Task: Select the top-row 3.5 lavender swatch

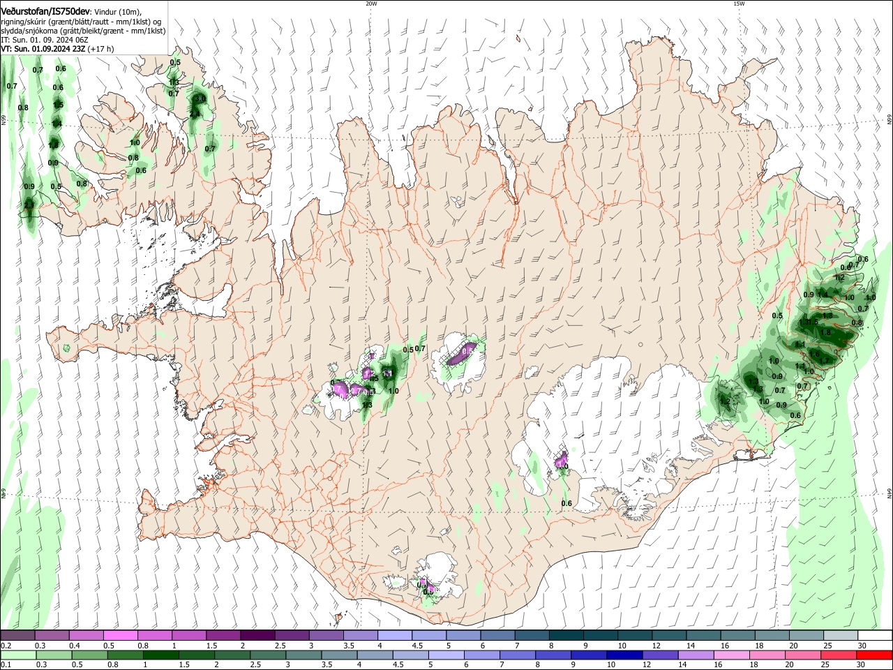Action: 360,635
